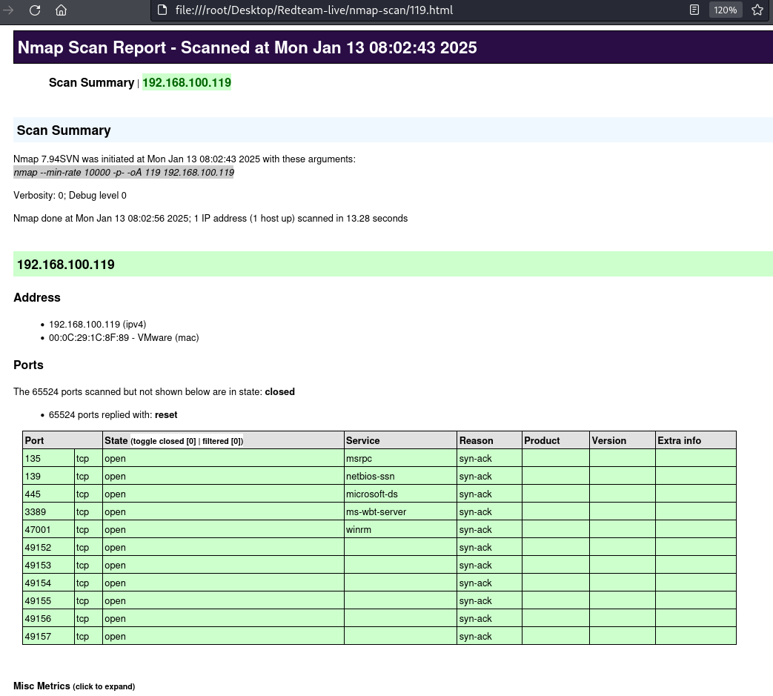The image size is (773, 696).
Task: Toggle closed ports visibility in State header
Action: click(x=164, y=441)
